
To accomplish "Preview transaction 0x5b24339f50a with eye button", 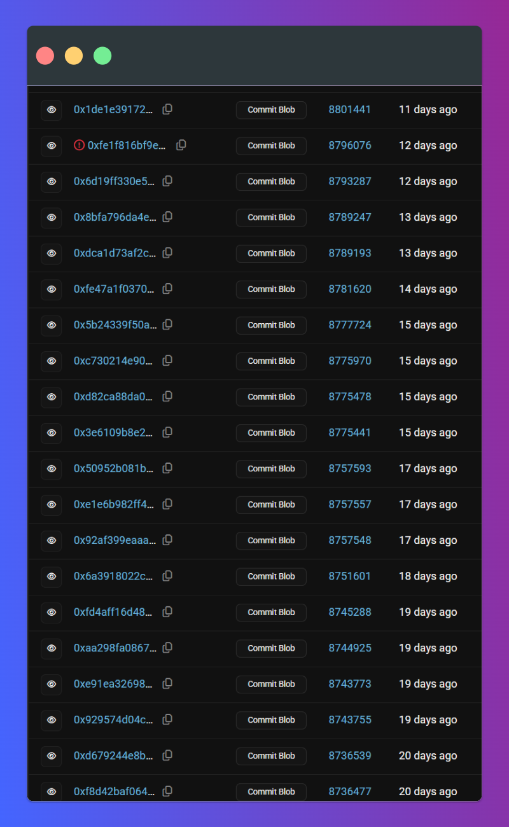I will (52, 325).
